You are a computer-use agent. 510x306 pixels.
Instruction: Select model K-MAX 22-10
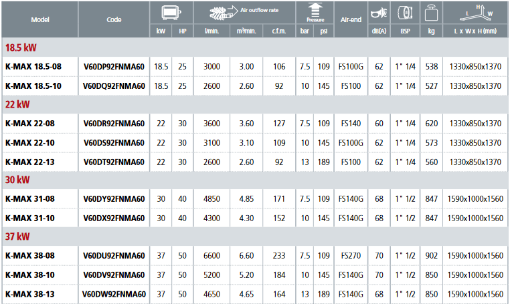tap(30, 142)
